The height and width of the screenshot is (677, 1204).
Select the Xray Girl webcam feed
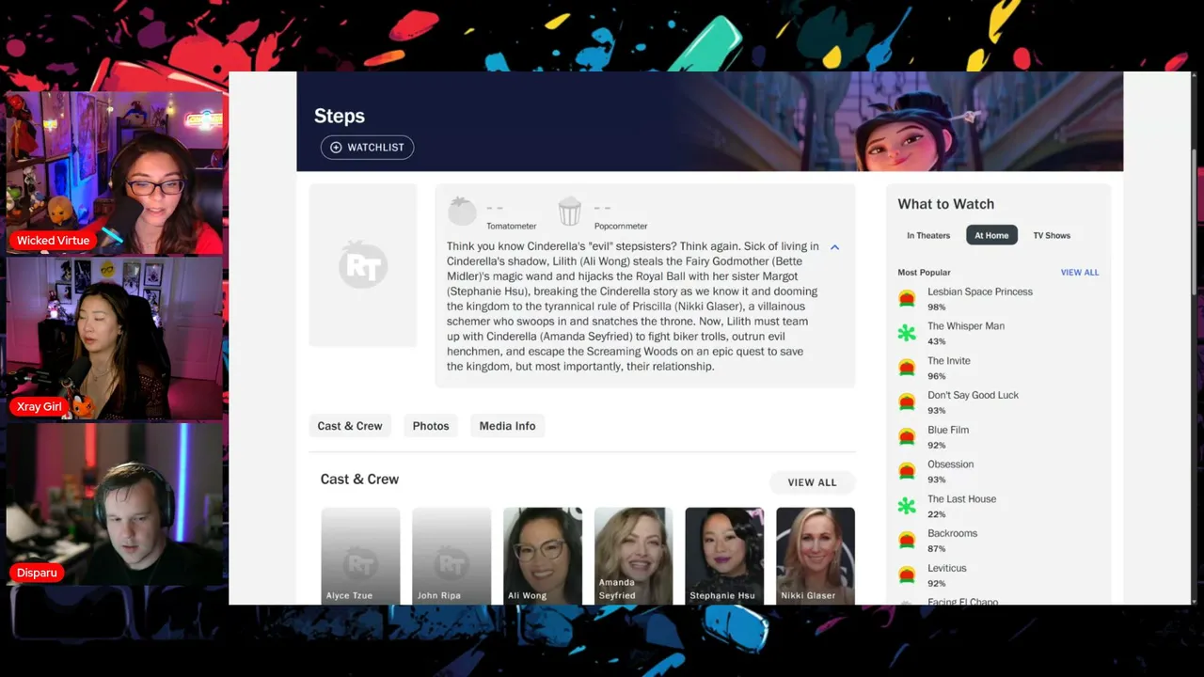click(x=115, y=338)
